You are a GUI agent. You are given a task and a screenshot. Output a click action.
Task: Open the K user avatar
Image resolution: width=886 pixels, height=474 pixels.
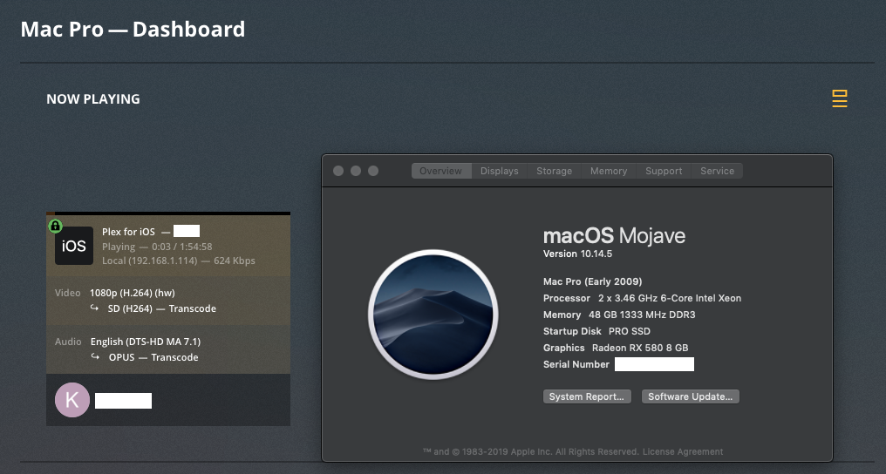[x=72, y=400]
